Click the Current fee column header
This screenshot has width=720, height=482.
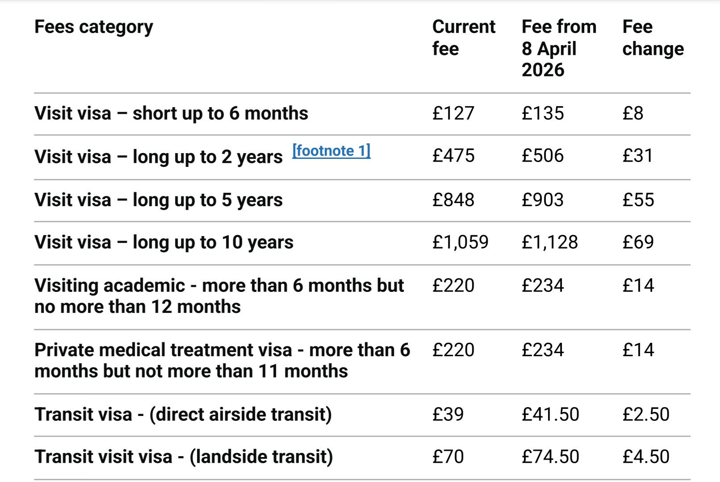(463, 37)
